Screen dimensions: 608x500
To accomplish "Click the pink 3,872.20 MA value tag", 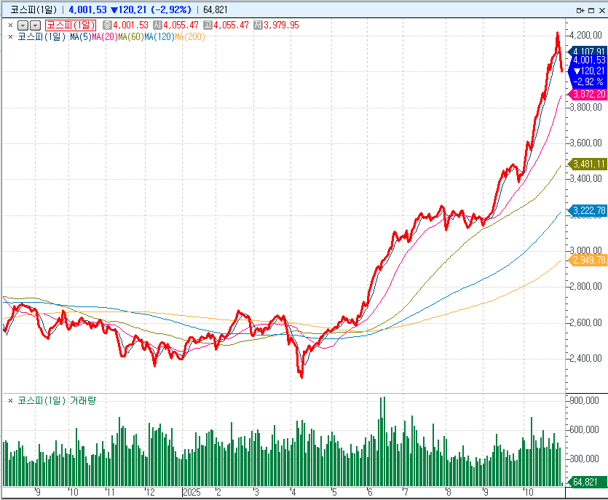I will point(588,95).
